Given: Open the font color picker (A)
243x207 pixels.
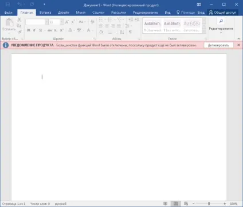Looking at the screenshot, I should pyautogui.click(x=88, y=30).
